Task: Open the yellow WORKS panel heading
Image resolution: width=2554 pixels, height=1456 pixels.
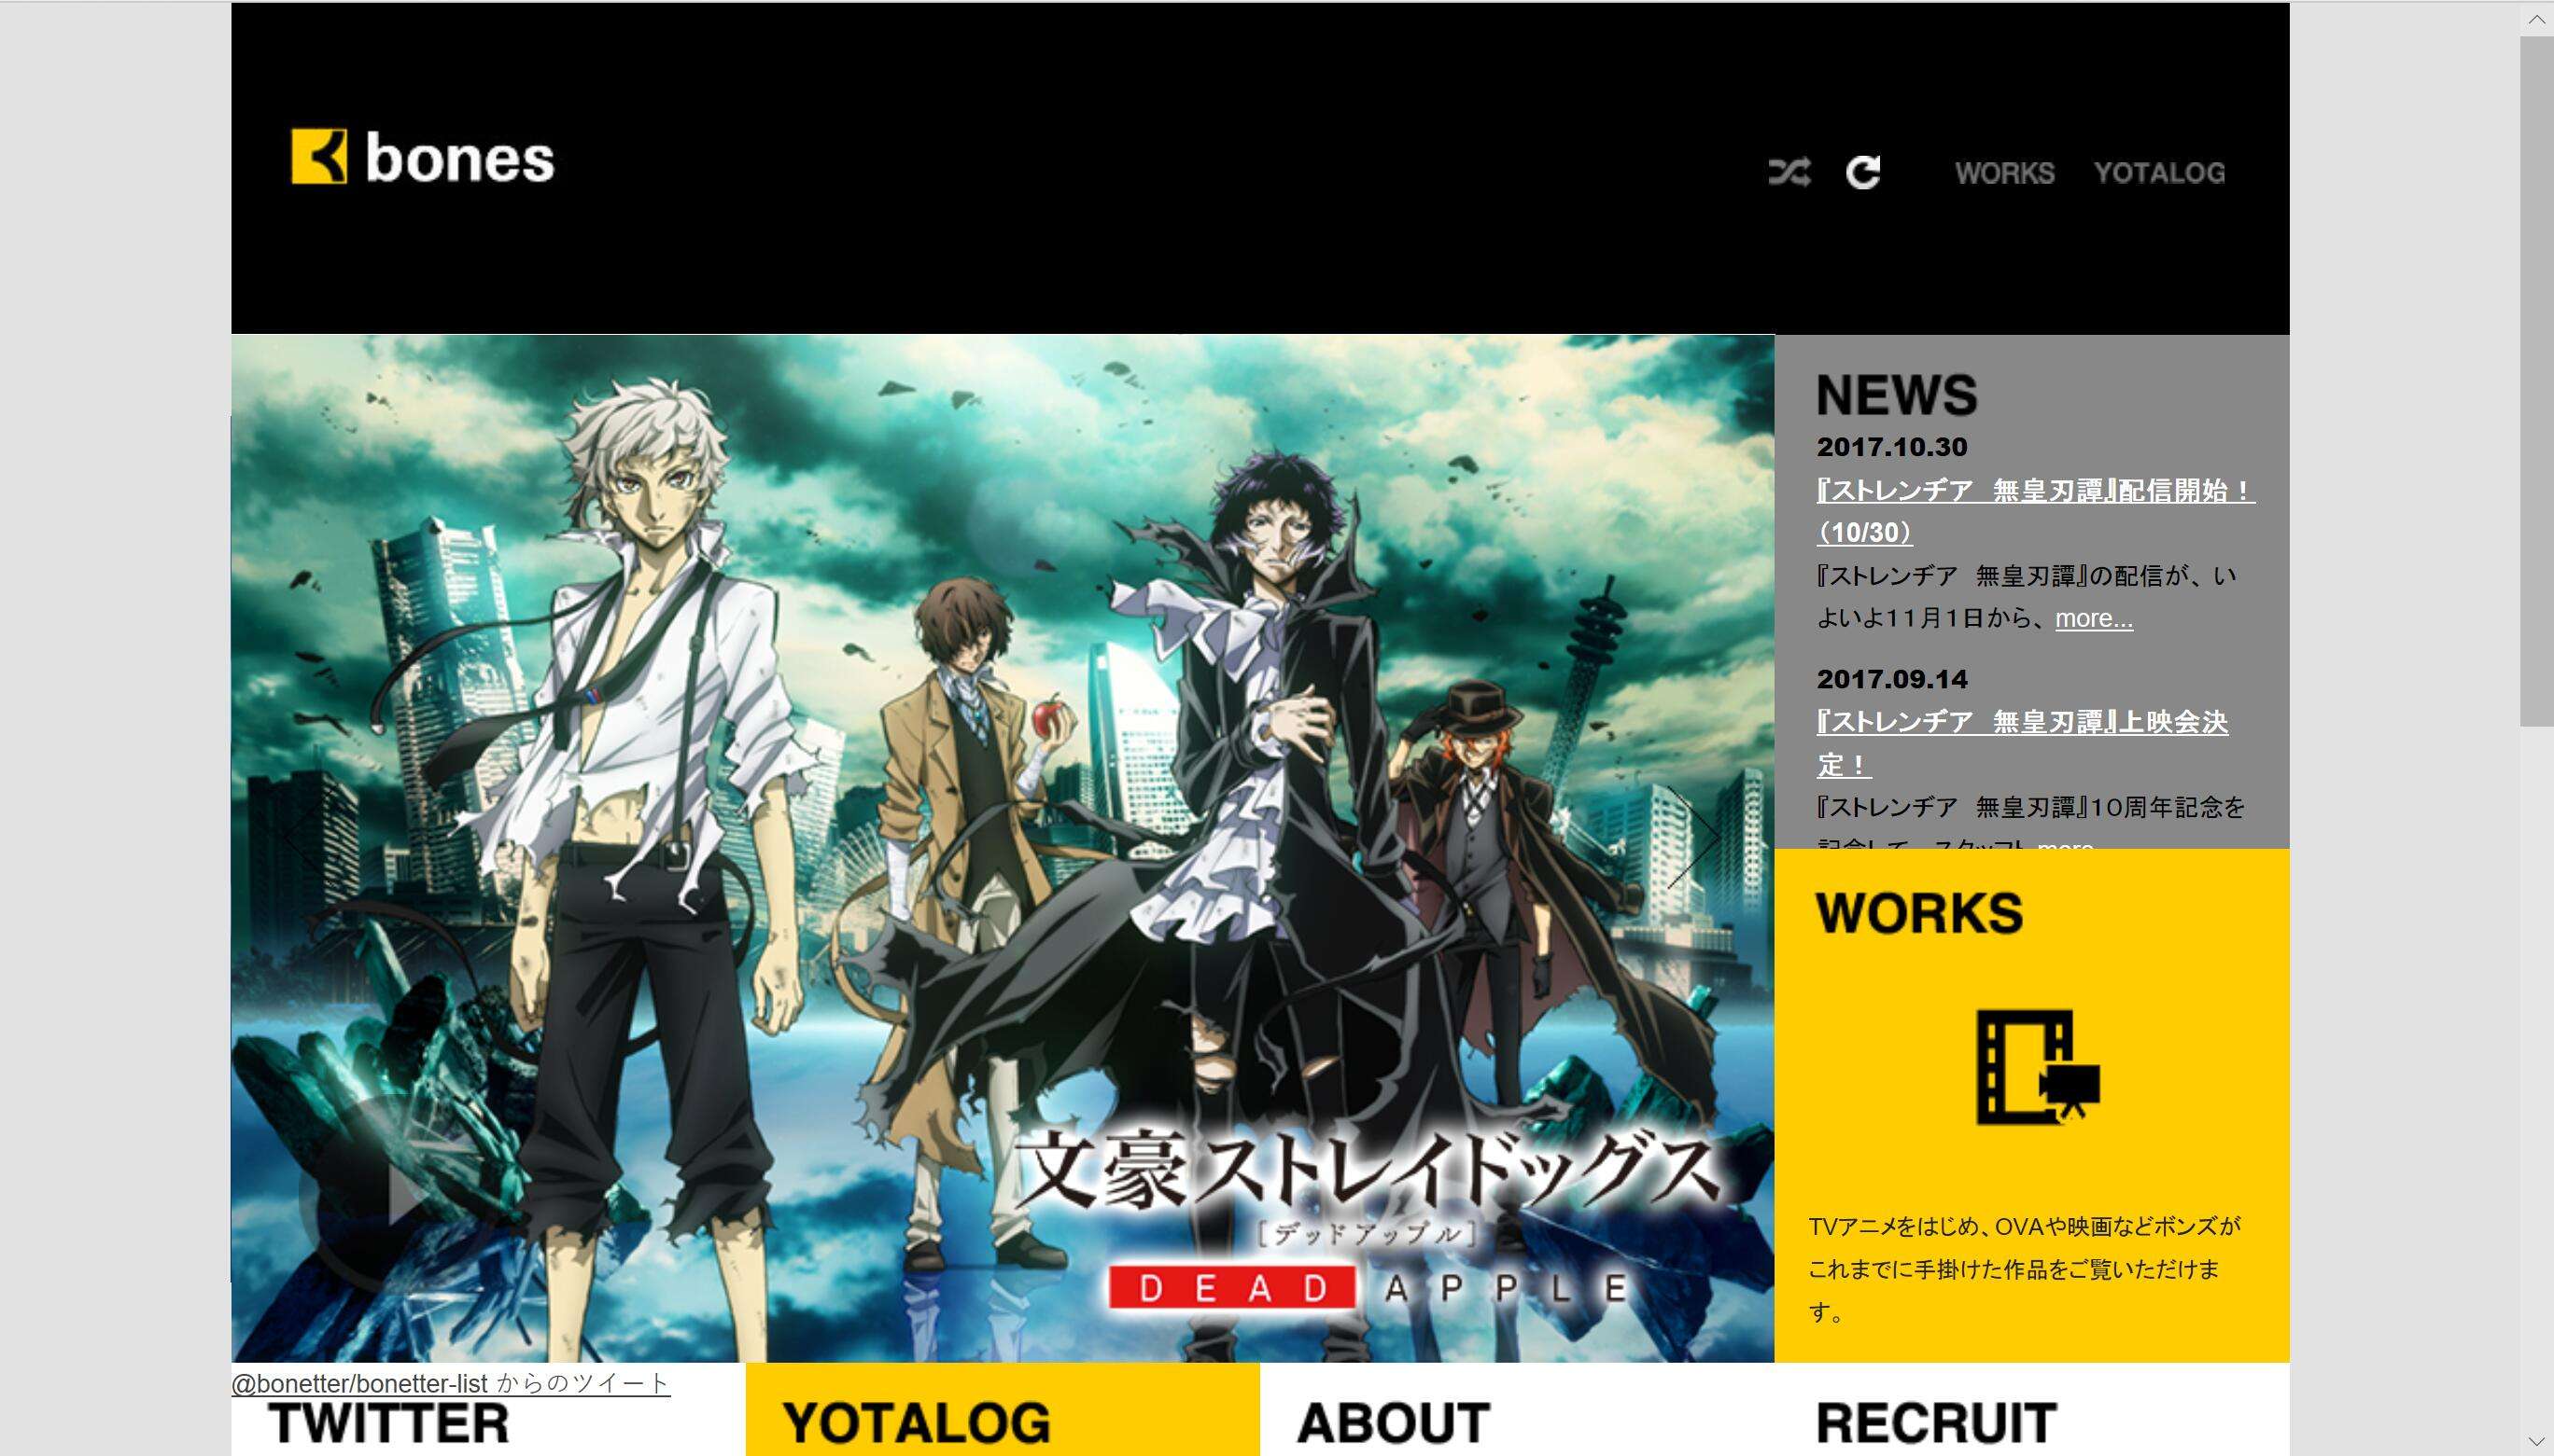Action: (1918, 913)
